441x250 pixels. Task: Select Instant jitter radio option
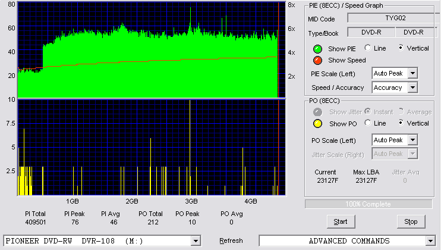(367, 111)
